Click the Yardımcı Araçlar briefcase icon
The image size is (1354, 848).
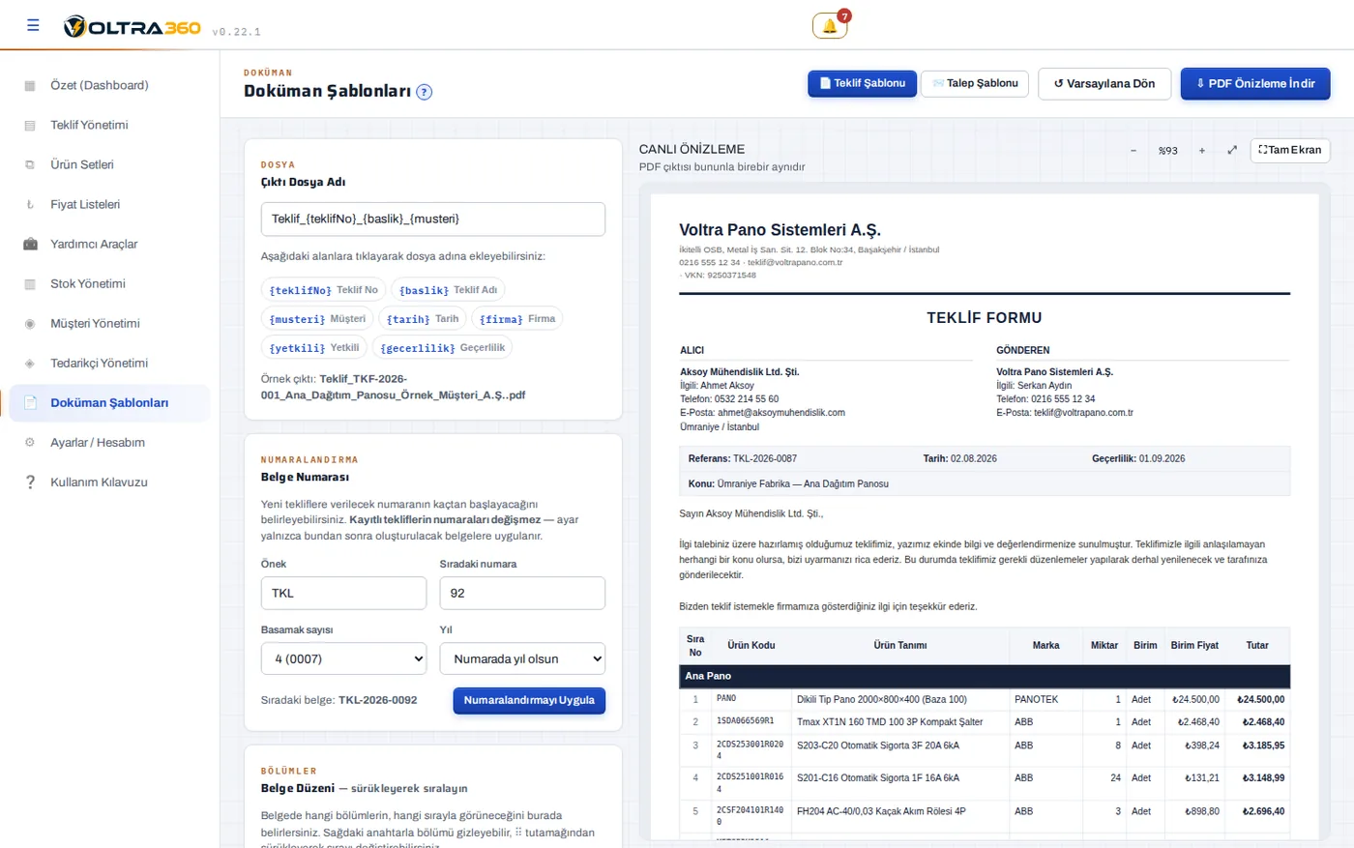click(30, 245)
